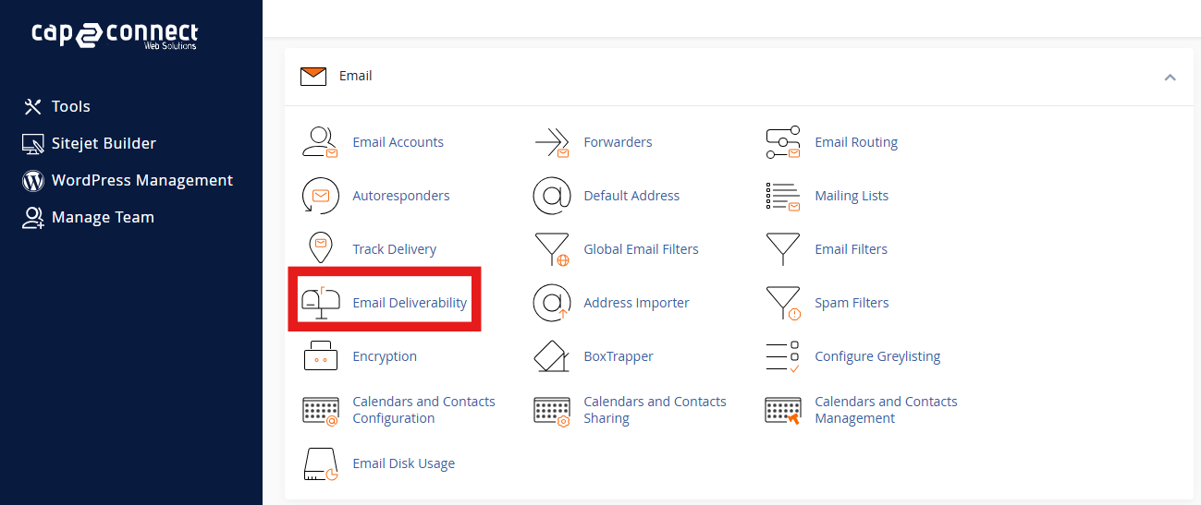The width and height of the screenshot is (1201, 505).
Task: Open the Forwarders link
Action: point(618,142)
